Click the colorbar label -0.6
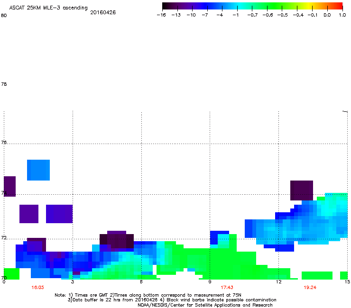Screen dimensions: 351x308 pos(268,15)
